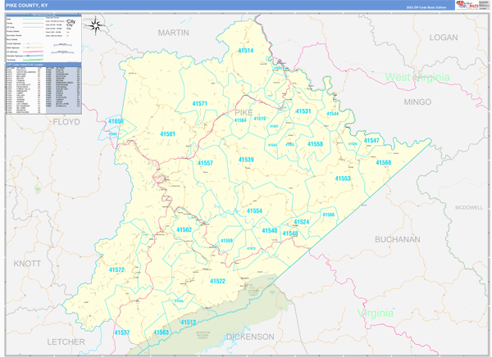Click ZIP code label 41568
This screenshot has height=357, width=492.
pyautogui.click(x=384, y=162)
